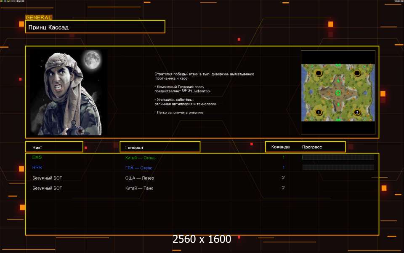Click the empty top-right start spot on minimap
Screen dimensions: 404x253
click(x=357, y=73)
